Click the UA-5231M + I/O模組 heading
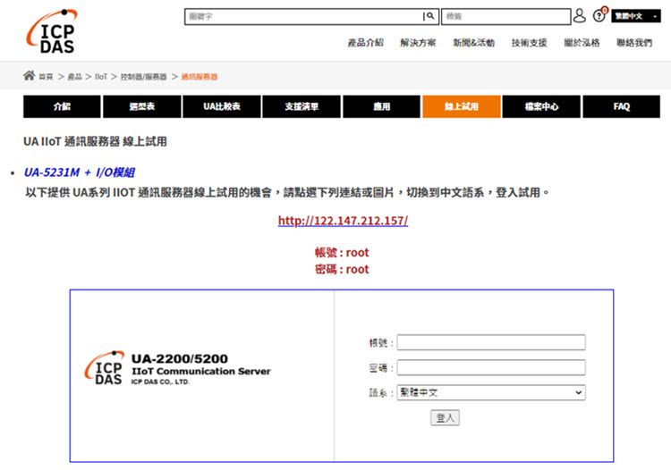Viewport: 671px width, 470px height. (x=79, y=172)
